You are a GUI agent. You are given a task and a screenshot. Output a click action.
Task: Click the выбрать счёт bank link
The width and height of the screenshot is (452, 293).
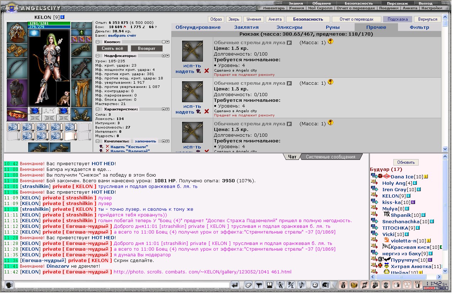click(122, 36)
